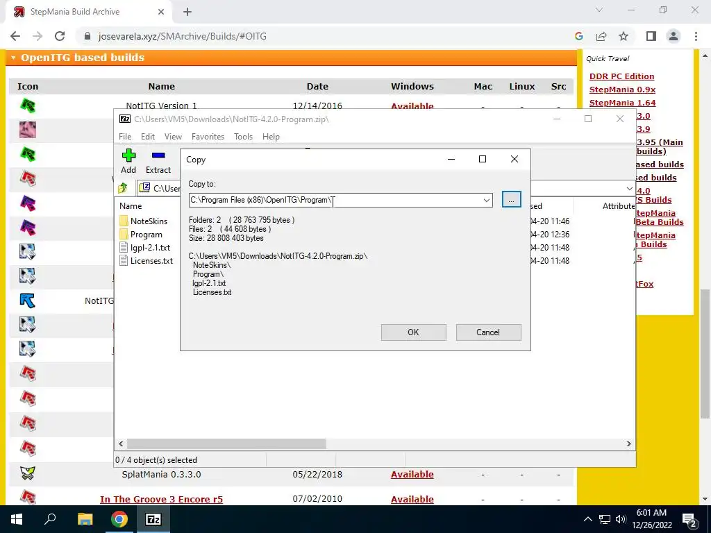
Task: Sort by the Name column header
Action: point(131,205)
